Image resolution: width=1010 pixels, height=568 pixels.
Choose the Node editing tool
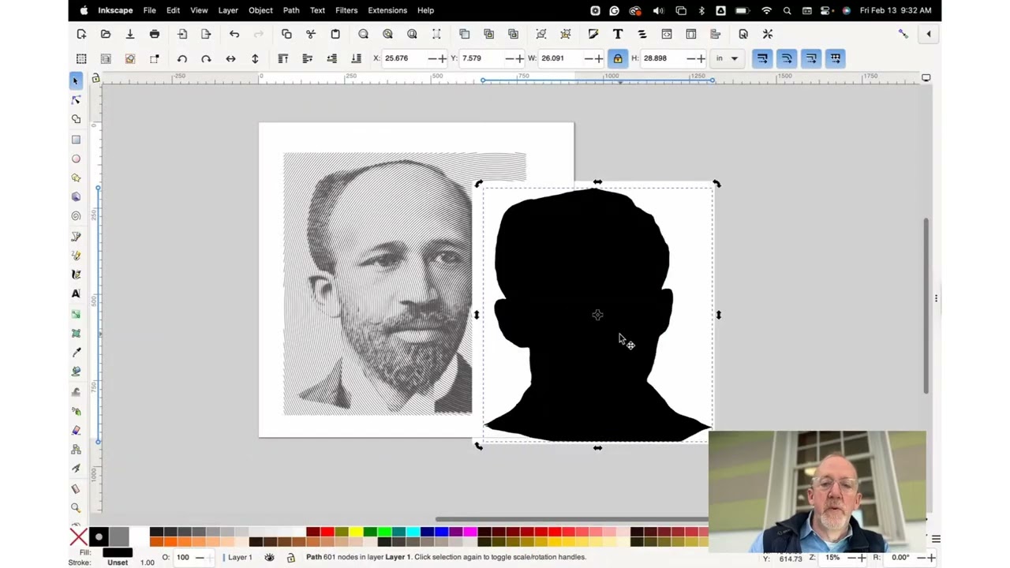pyautogui.click(x=76, y=100)
